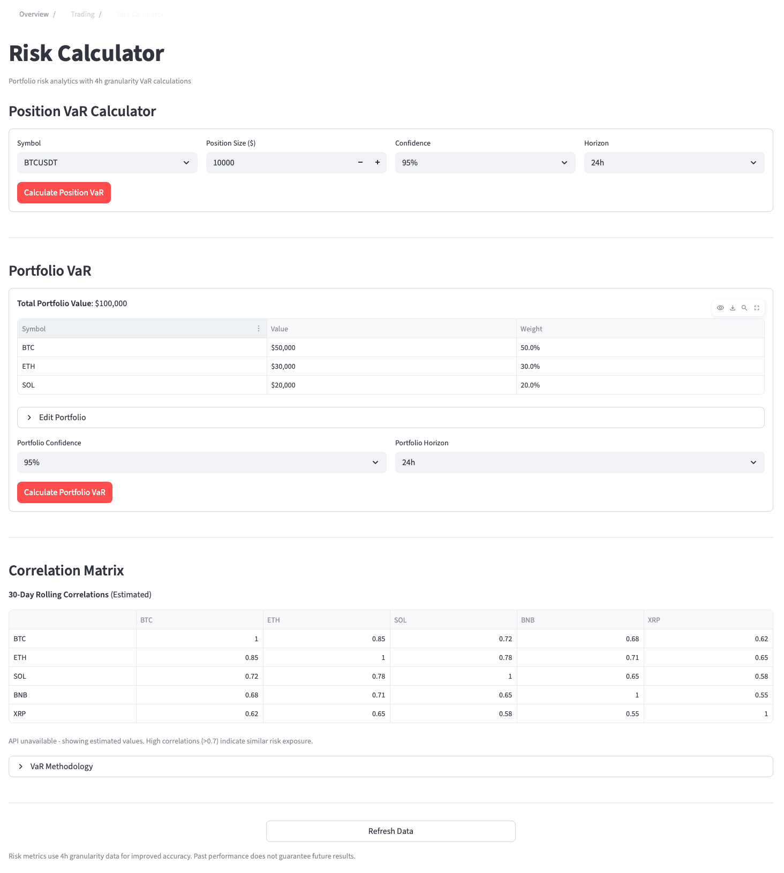Open the Edit Portfolio chevron icon

[29, 417]
